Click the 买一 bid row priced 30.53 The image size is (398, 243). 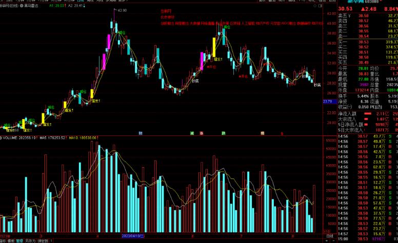(x=368, y=42)
